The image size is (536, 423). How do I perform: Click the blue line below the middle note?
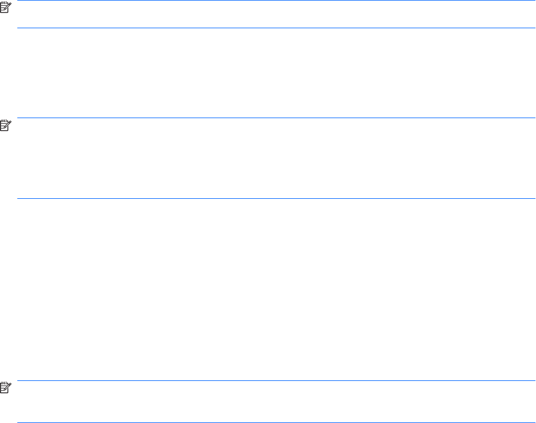(277, 199)
